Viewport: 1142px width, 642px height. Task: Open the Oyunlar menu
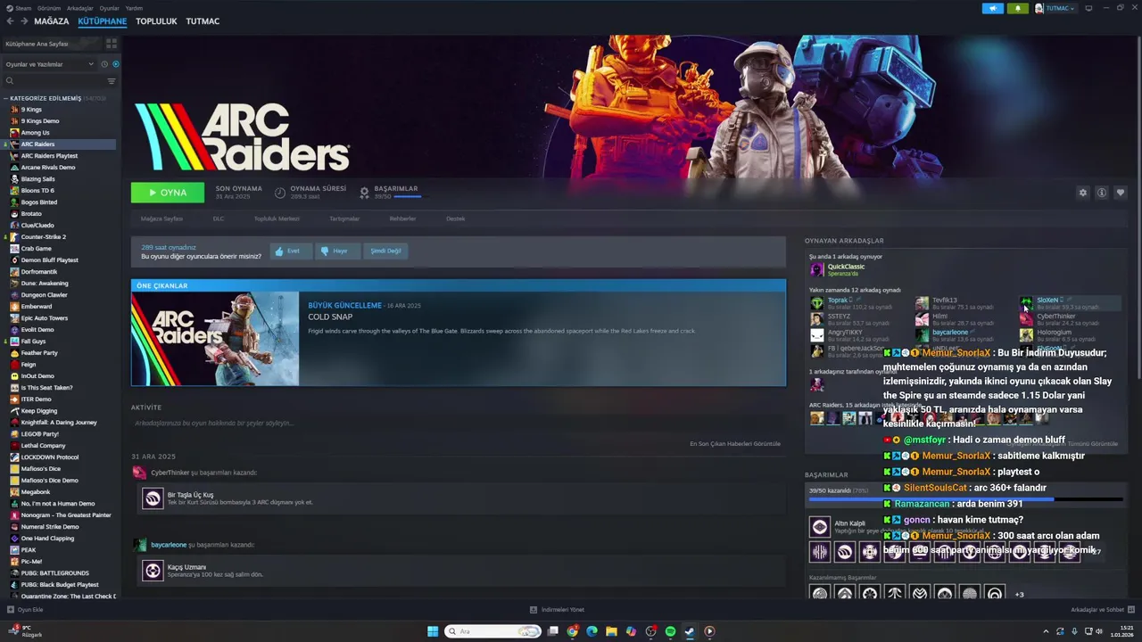(x=110, y=8)
